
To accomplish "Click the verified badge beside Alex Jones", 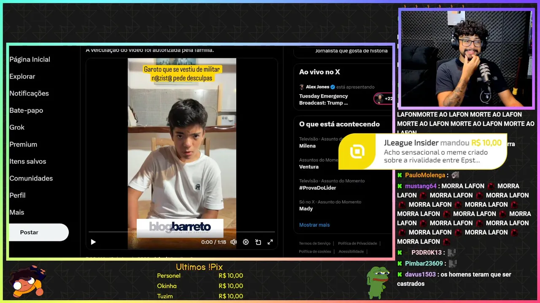I will pyautogui.click(x=332, y=87).
